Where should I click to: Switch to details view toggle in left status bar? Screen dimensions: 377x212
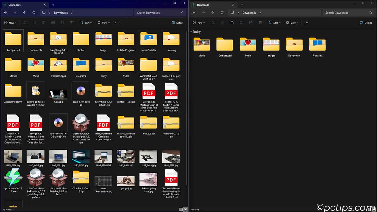pos(181,209)
